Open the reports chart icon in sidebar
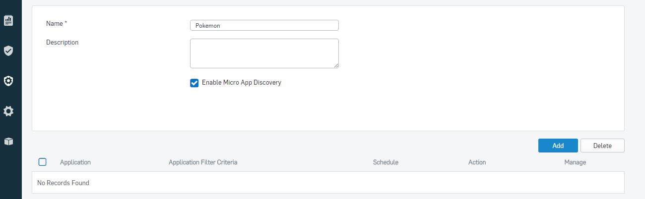The image size is (645, 199). (8, 20)
